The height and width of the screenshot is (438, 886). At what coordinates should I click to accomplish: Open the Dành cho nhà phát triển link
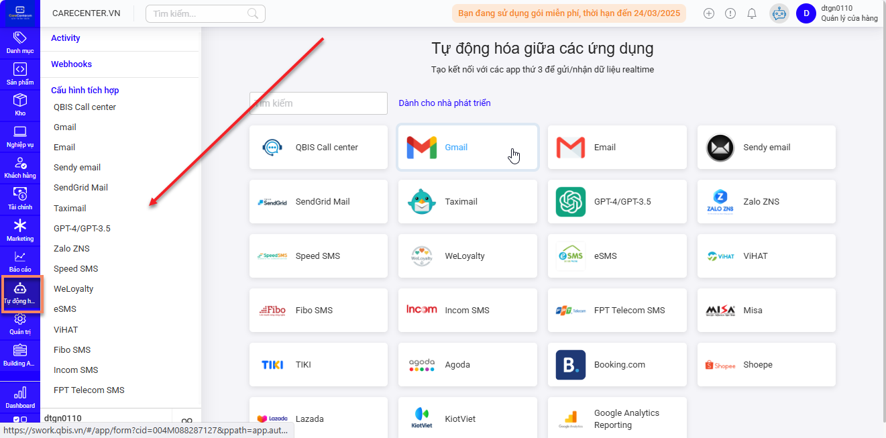pos(445,103)
